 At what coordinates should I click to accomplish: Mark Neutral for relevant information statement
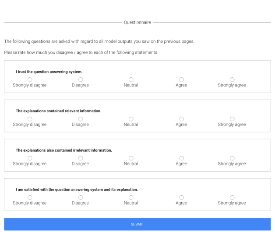pyautogui.click(x=131, y=118)
